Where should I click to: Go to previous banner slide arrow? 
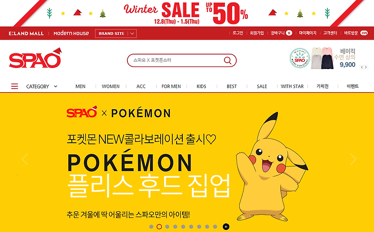(x=25, y=159)
